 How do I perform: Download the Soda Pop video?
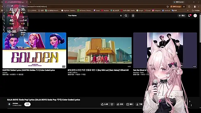139,104
